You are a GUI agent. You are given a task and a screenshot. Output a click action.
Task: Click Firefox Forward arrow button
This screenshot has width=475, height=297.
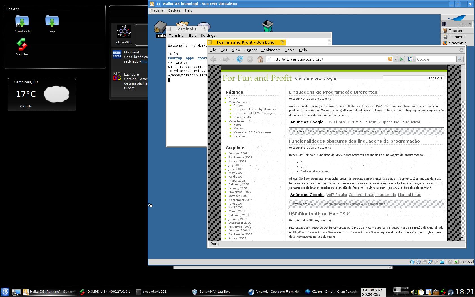tap(226, 59)
